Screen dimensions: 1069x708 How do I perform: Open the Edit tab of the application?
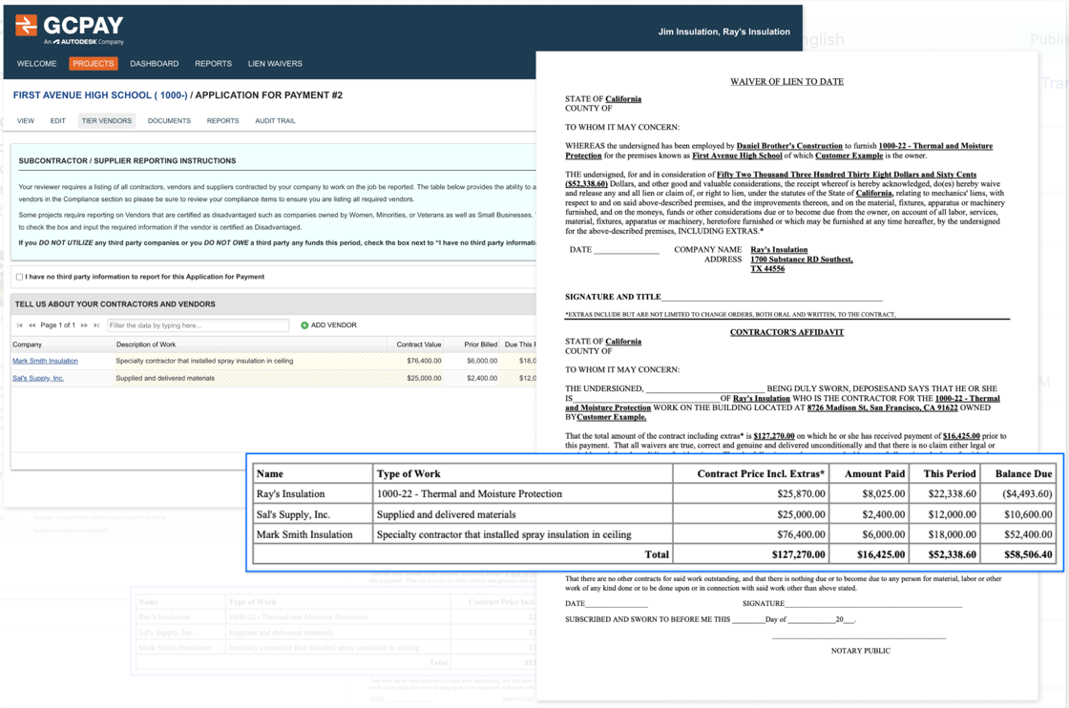(58, 121)
